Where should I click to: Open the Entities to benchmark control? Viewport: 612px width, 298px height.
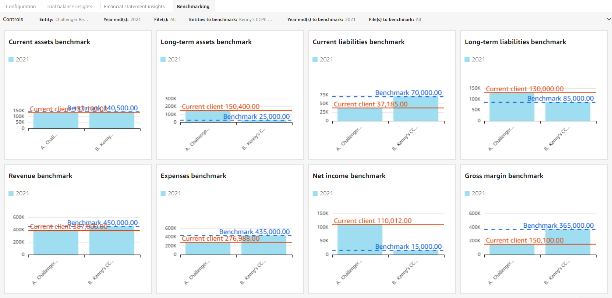point(230,19)
